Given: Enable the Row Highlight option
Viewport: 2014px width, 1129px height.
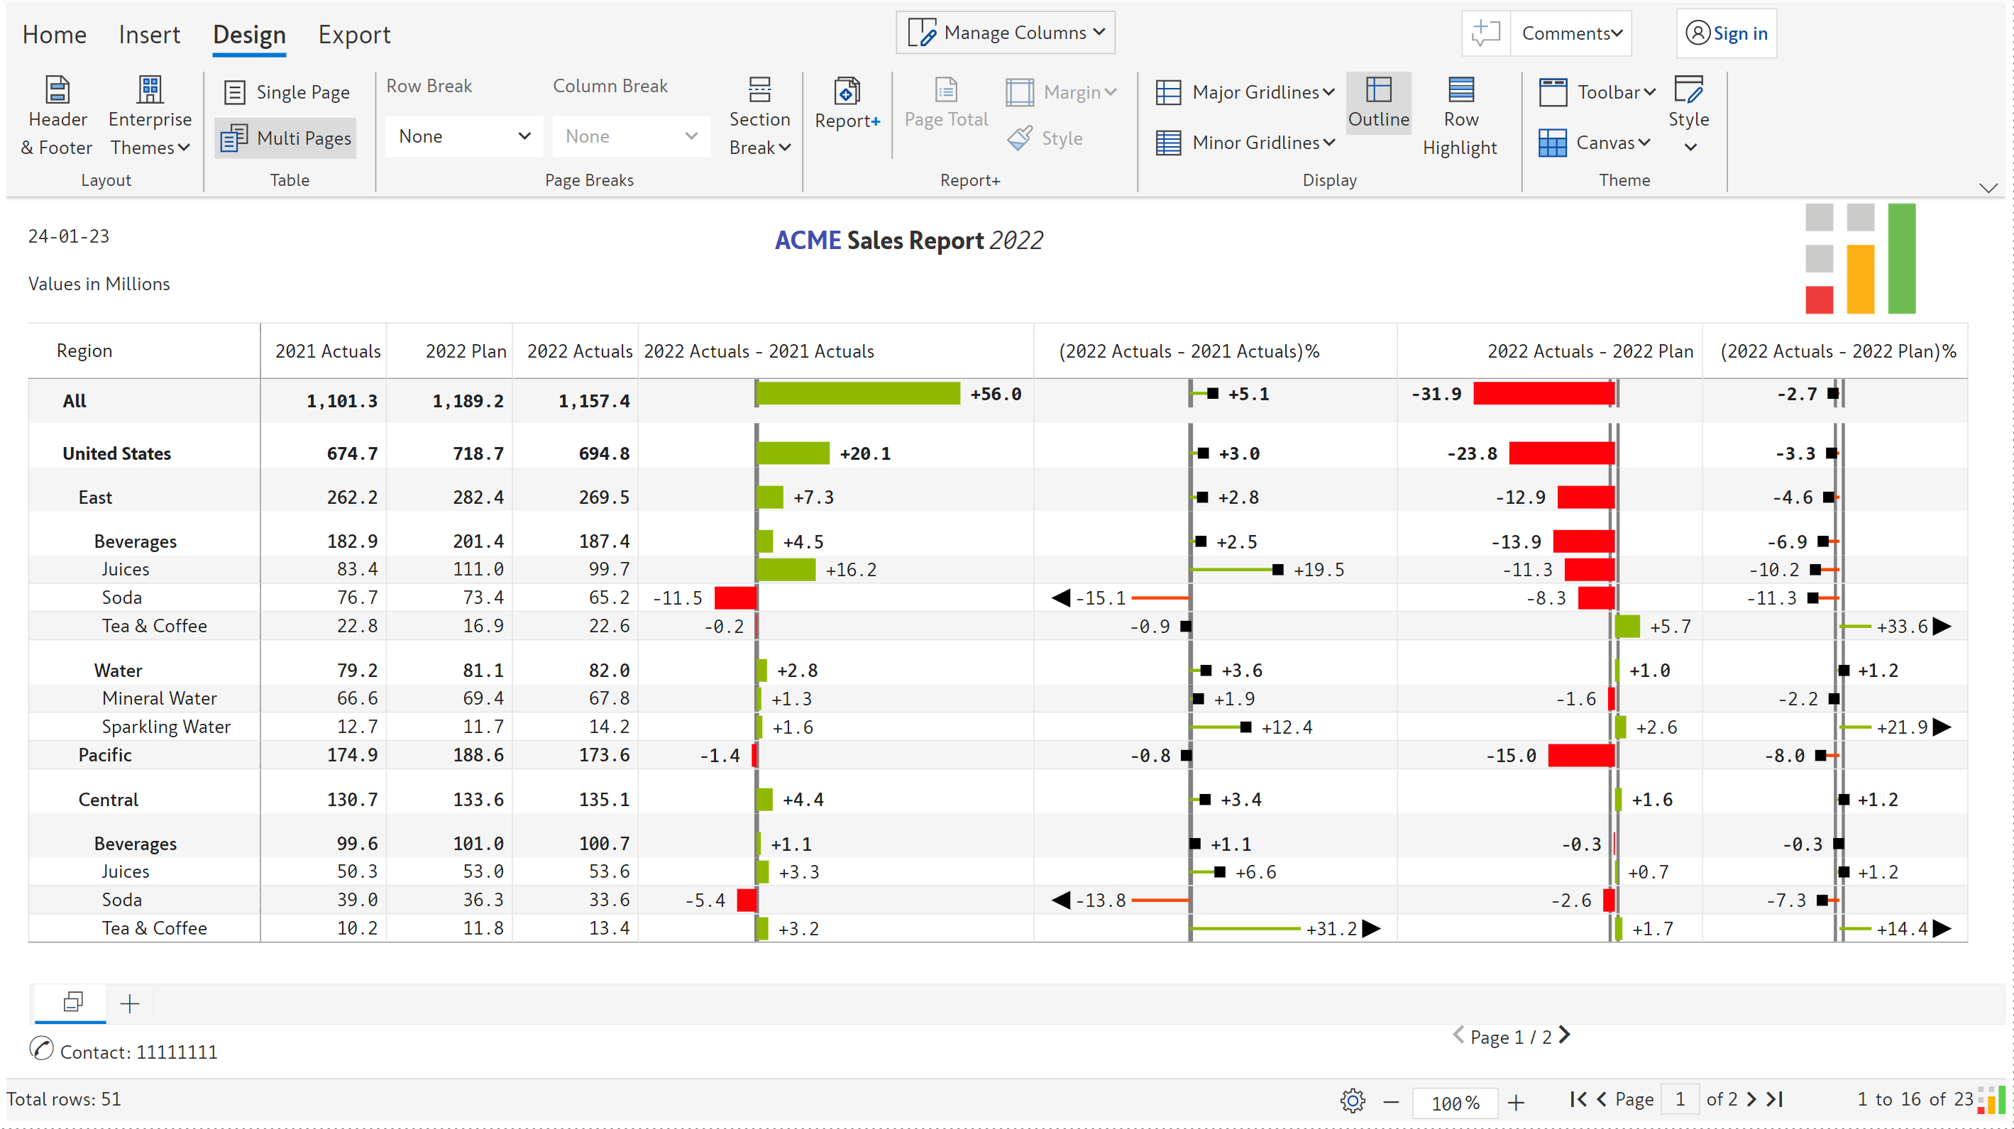Looking at the screenshot, I should pyautogui.click(x=1460, y=116).
